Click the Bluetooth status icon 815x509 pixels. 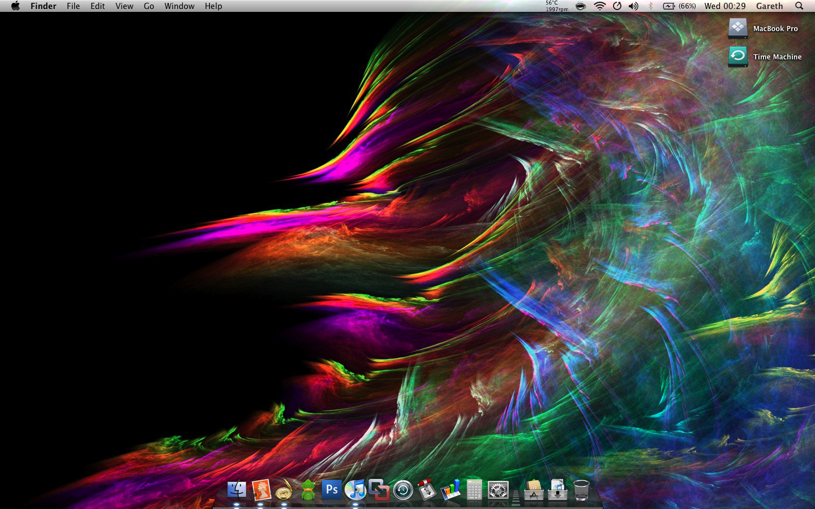point(651,6)
